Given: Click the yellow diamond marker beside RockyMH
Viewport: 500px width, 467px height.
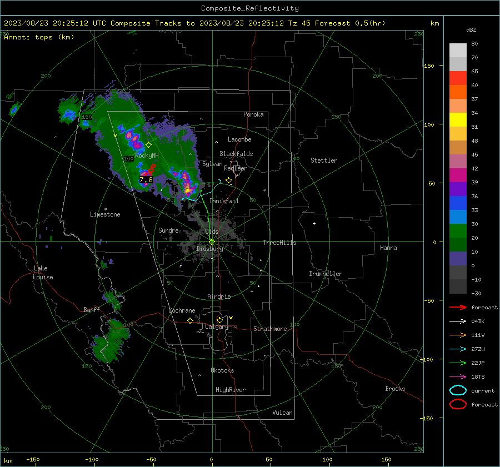Looking at the screenshot, I should point(148,145).
